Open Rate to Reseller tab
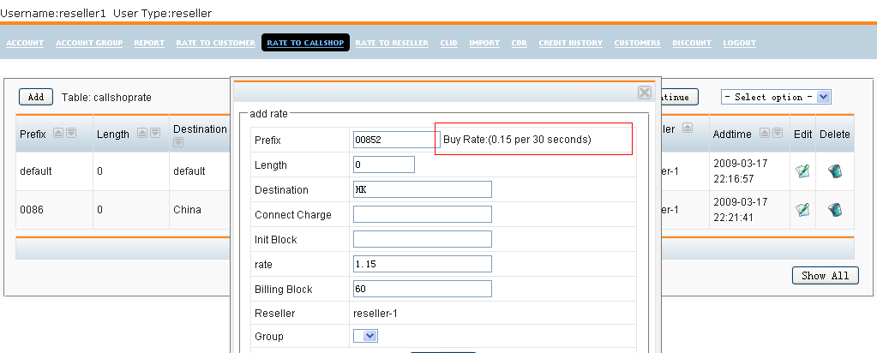 pyautogui.click(x=392, y=43)
